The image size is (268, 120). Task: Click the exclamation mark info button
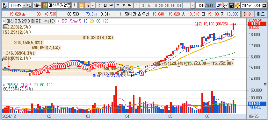pos(74,5)
